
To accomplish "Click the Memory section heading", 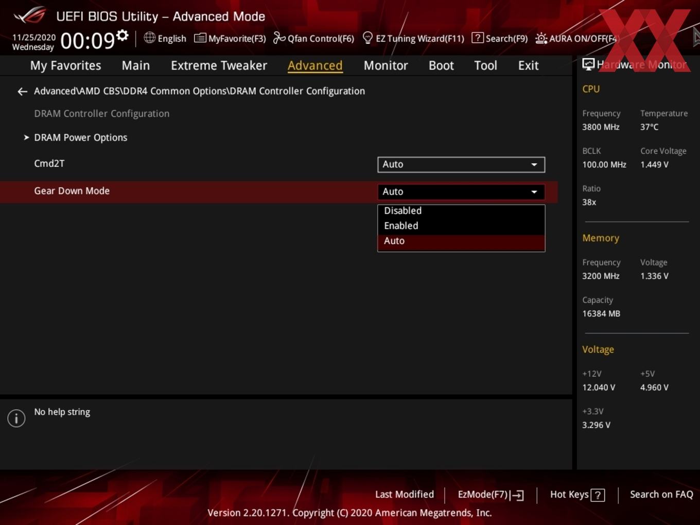I will [x=601, y=238].
